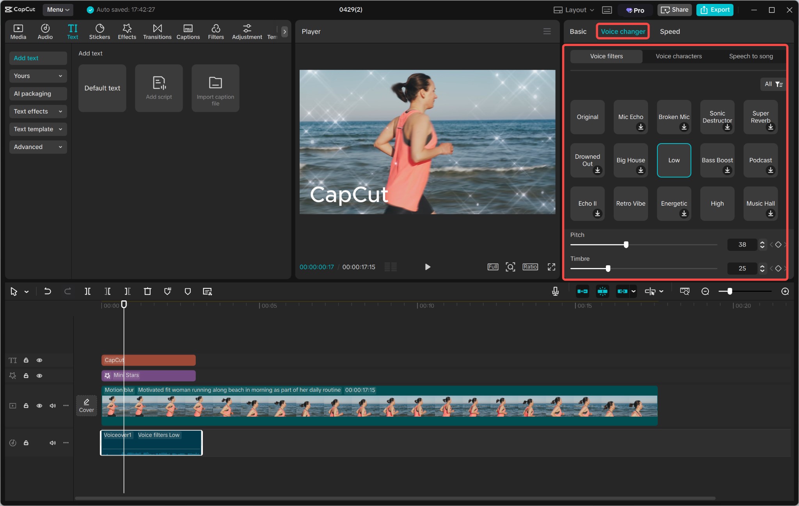
Task: Select the Voice filters tab
Action: tap(606, 56)
